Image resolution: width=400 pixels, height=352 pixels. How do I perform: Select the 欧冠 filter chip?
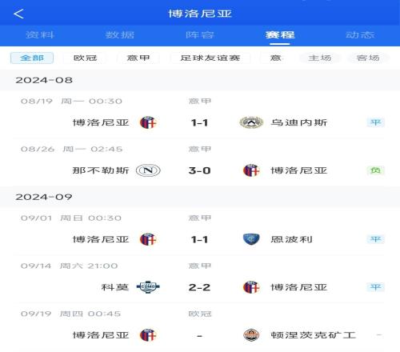point(85,58)
